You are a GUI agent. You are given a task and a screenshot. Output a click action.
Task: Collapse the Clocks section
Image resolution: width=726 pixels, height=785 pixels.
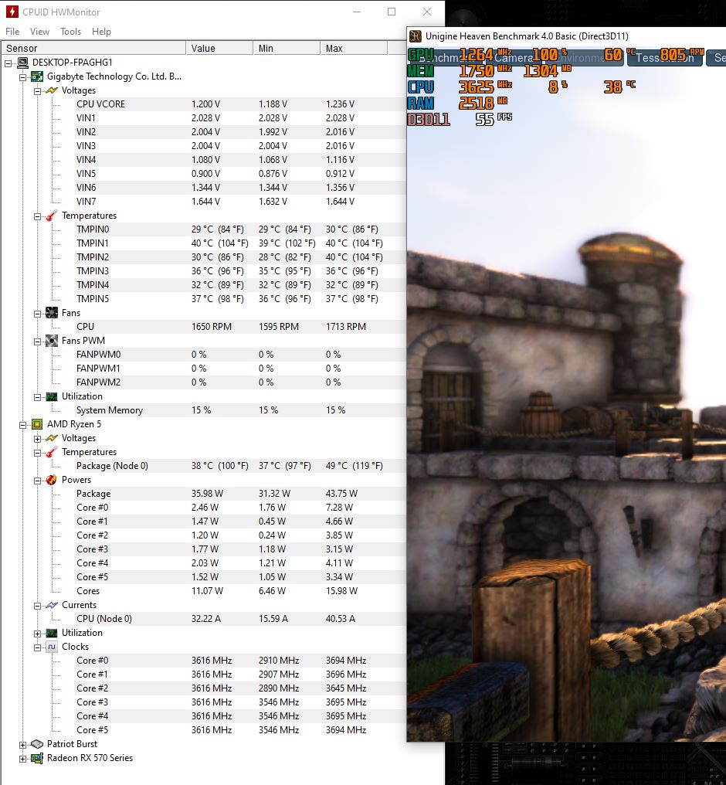pyautogui.click(x=37, y=647)
